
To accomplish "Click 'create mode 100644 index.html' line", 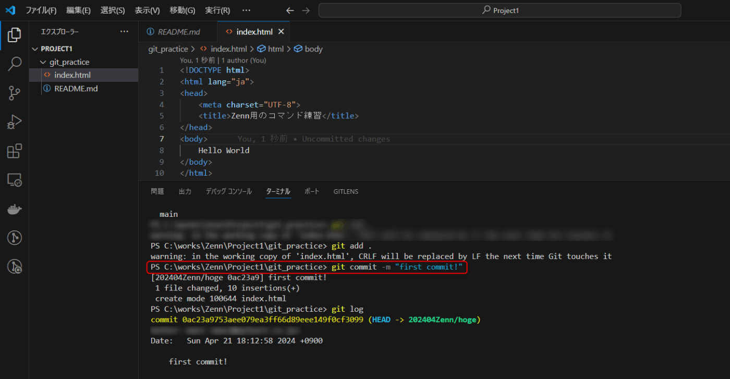I will click(221, 299).
